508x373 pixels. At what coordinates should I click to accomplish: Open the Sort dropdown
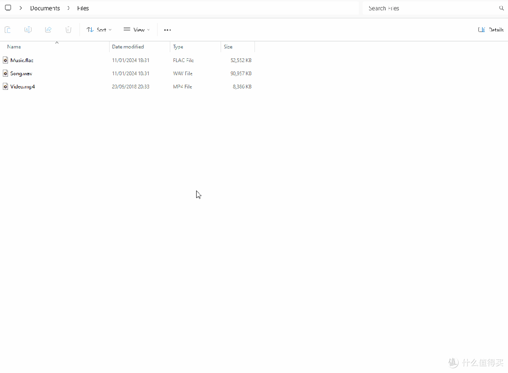click(99, 30)
